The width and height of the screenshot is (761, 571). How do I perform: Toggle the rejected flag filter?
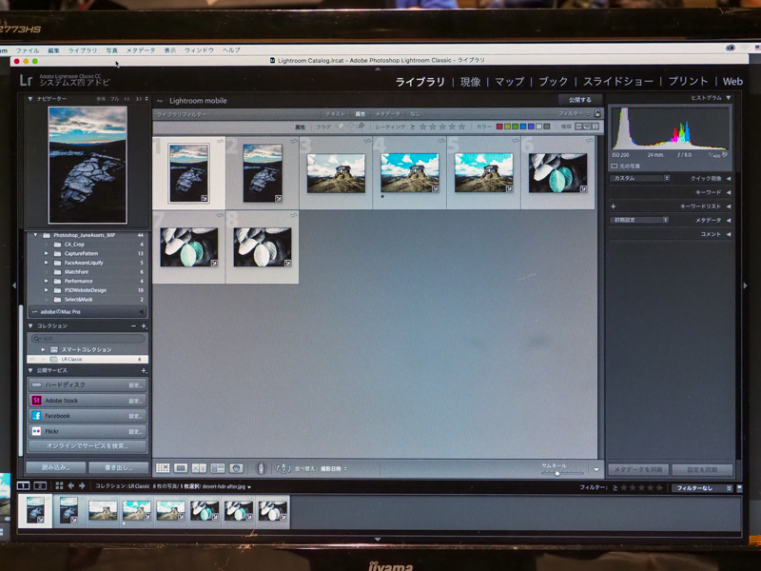click(361, 126)
